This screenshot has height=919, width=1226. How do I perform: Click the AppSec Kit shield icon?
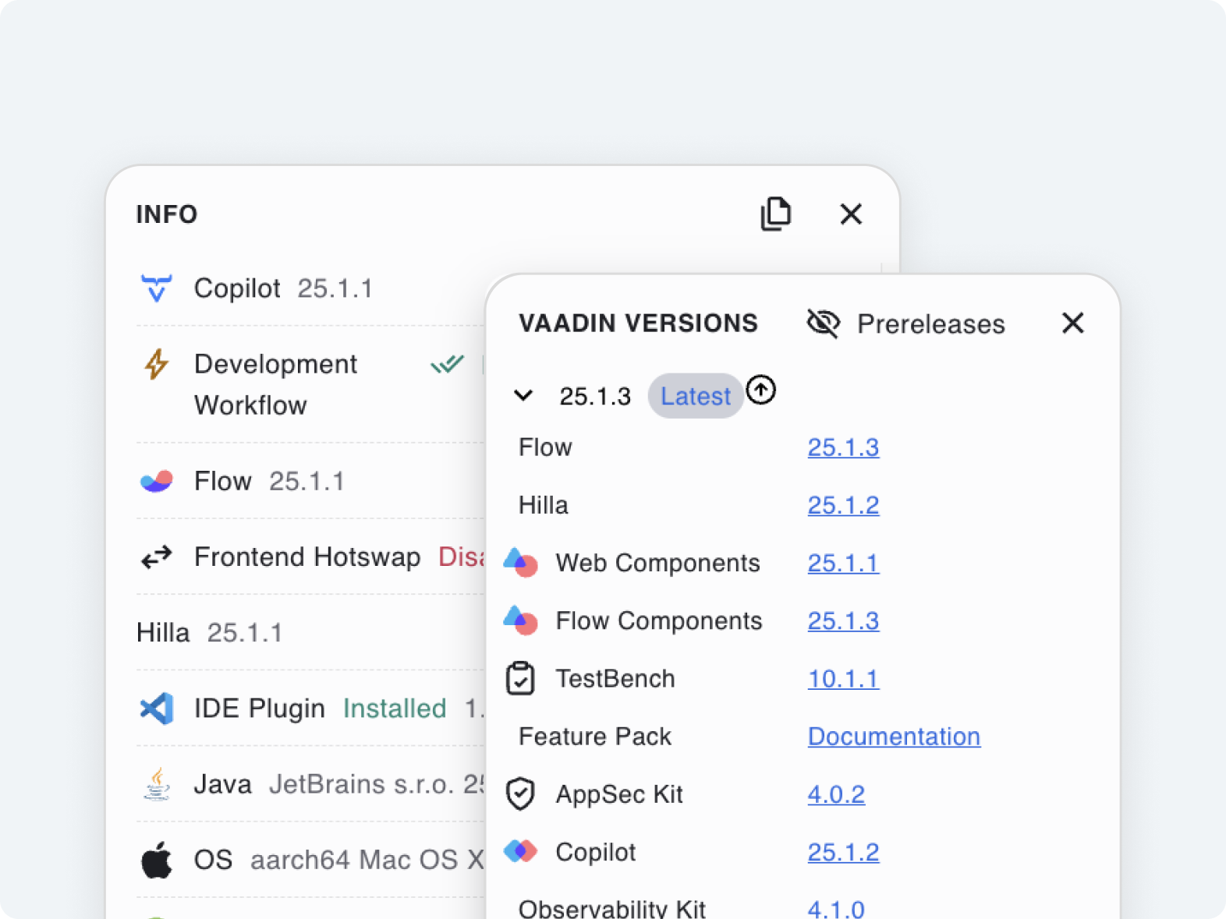point(520,794)
